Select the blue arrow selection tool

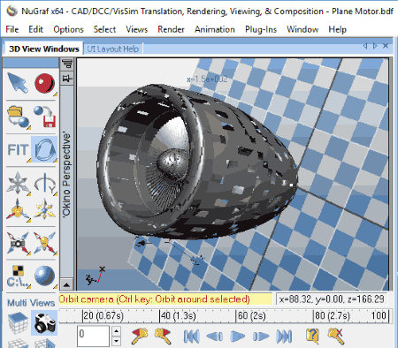(18, 83)
